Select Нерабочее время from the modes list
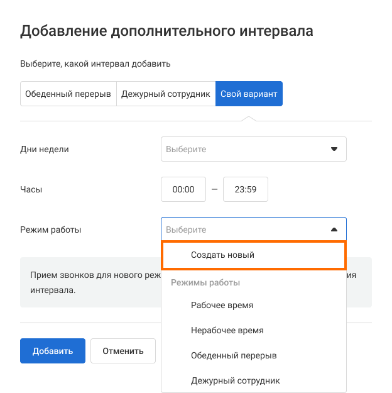Image resolution: width=392 pixels, height=393 pixels. pyautogui.click(x=227, y=330)
